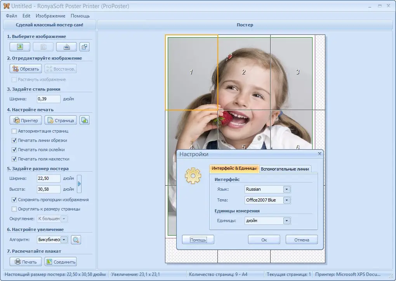Click heading 7. Распечатайте плакат
Viewport: 396px width, 281px height.
pyautogui.click(x=34, y=251)
